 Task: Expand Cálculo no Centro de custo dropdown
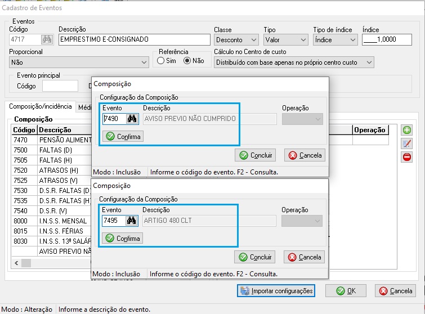coord(294,62)
